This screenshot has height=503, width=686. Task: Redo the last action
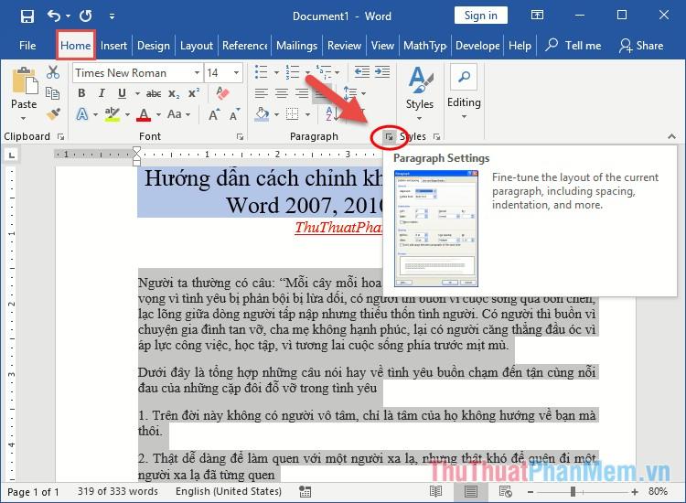tap(86, 16)
